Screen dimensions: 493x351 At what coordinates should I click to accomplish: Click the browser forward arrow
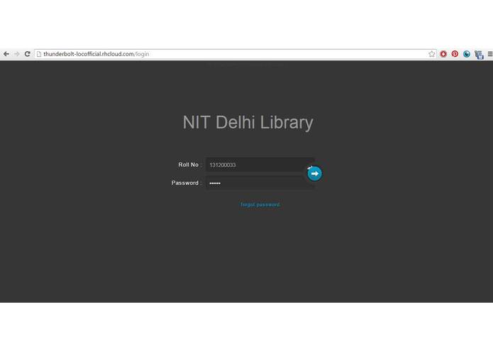(17, 54)
